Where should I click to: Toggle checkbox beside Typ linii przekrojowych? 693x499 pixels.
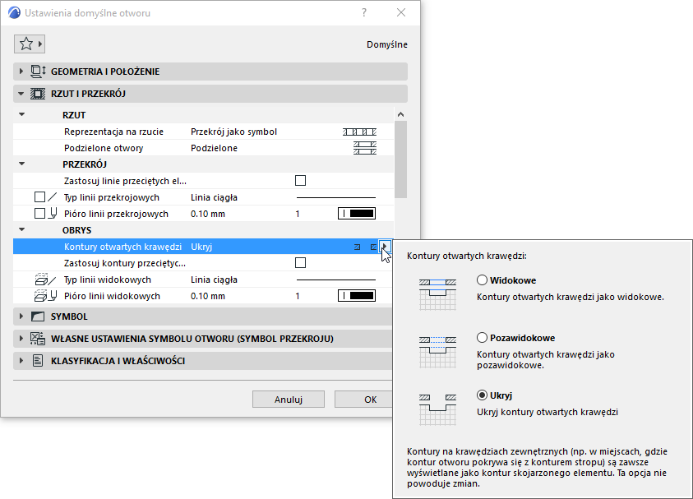tap(39, 197)
